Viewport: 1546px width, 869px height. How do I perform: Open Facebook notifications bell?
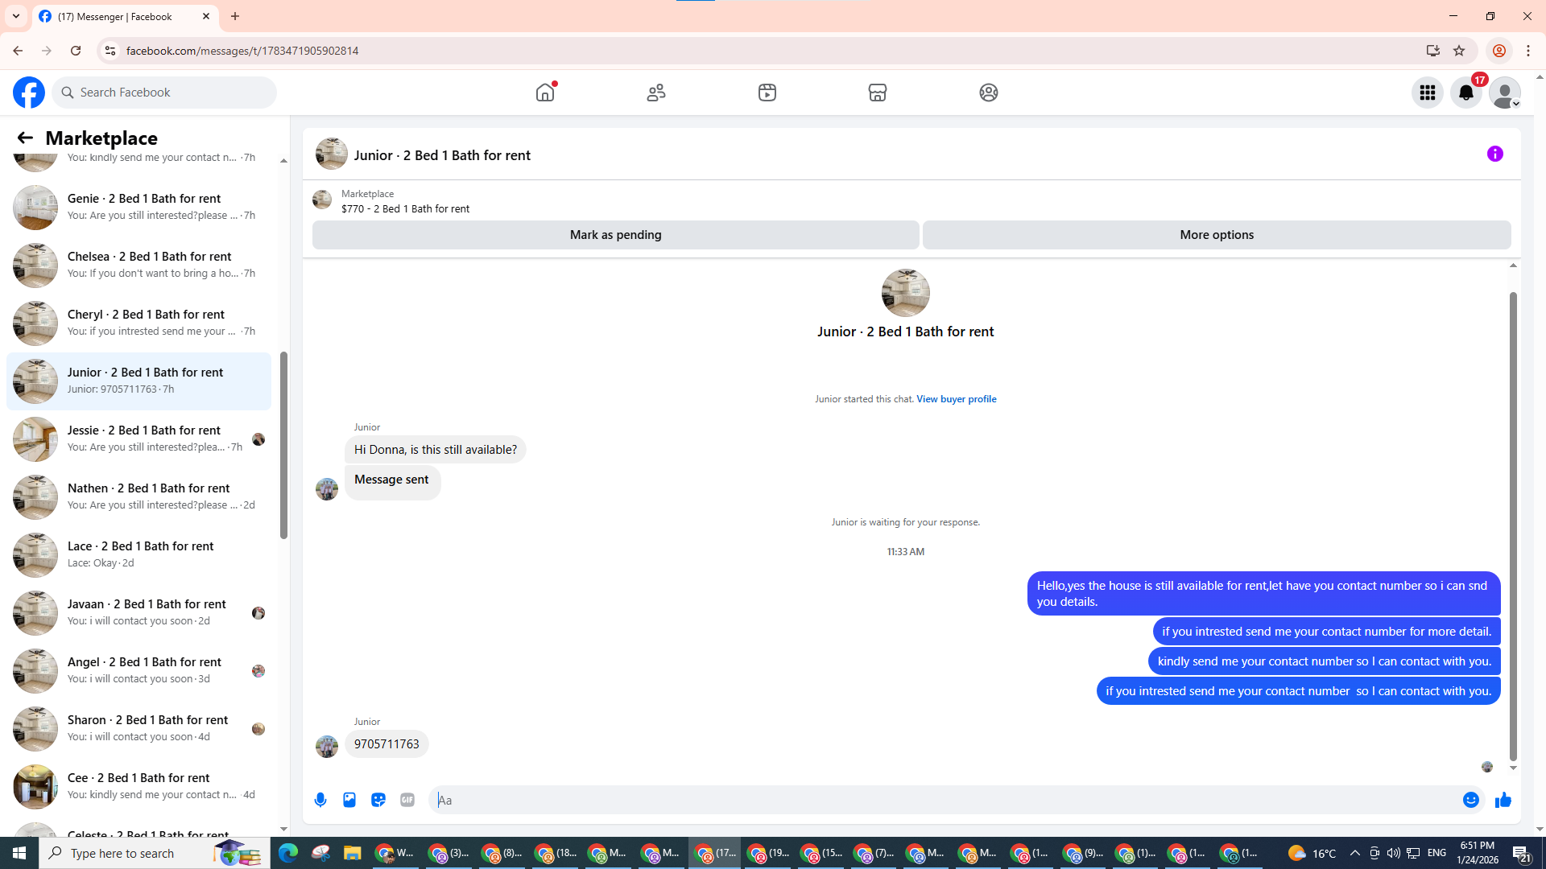click(x=1465, y=93)
